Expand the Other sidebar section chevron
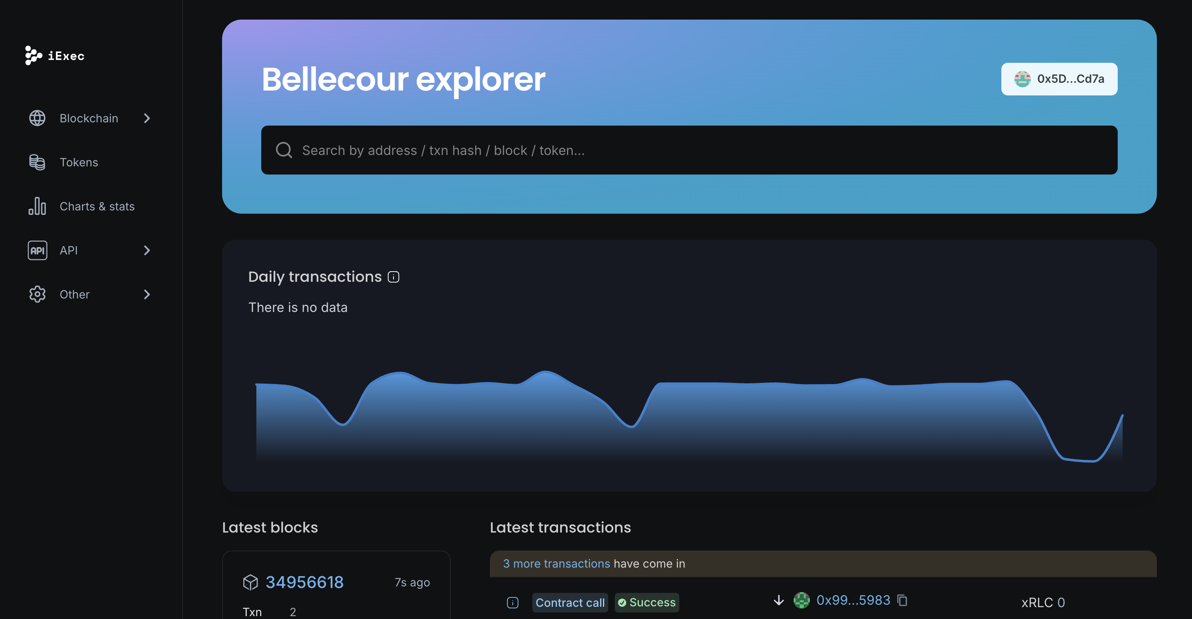The image size is (1192, 619). (147, 294)
